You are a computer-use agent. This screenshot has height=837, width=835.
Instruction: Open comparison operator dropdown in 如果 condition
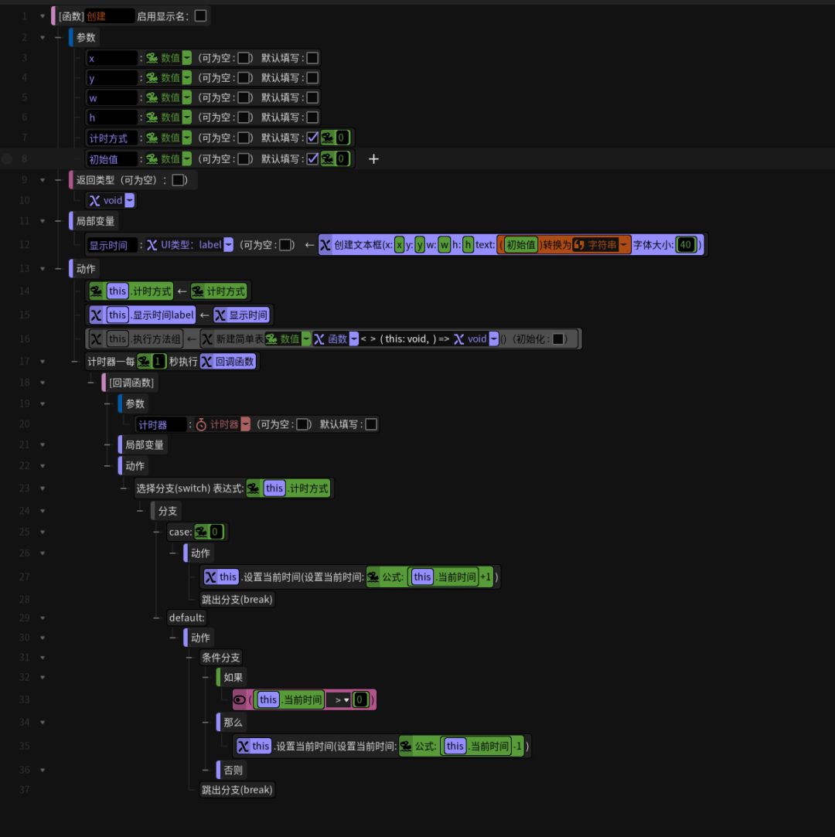[342, 699]
